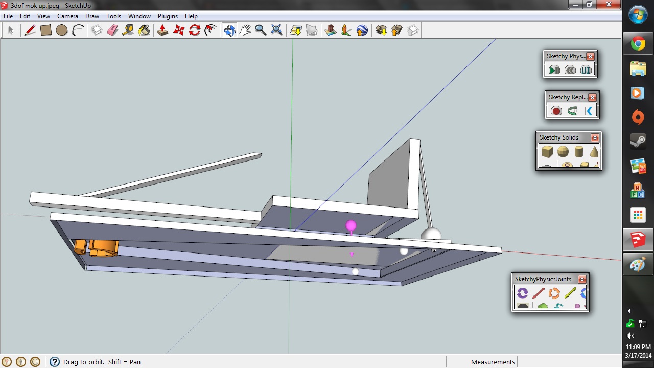Click the volume speaker tray icon

pos(630,336)
